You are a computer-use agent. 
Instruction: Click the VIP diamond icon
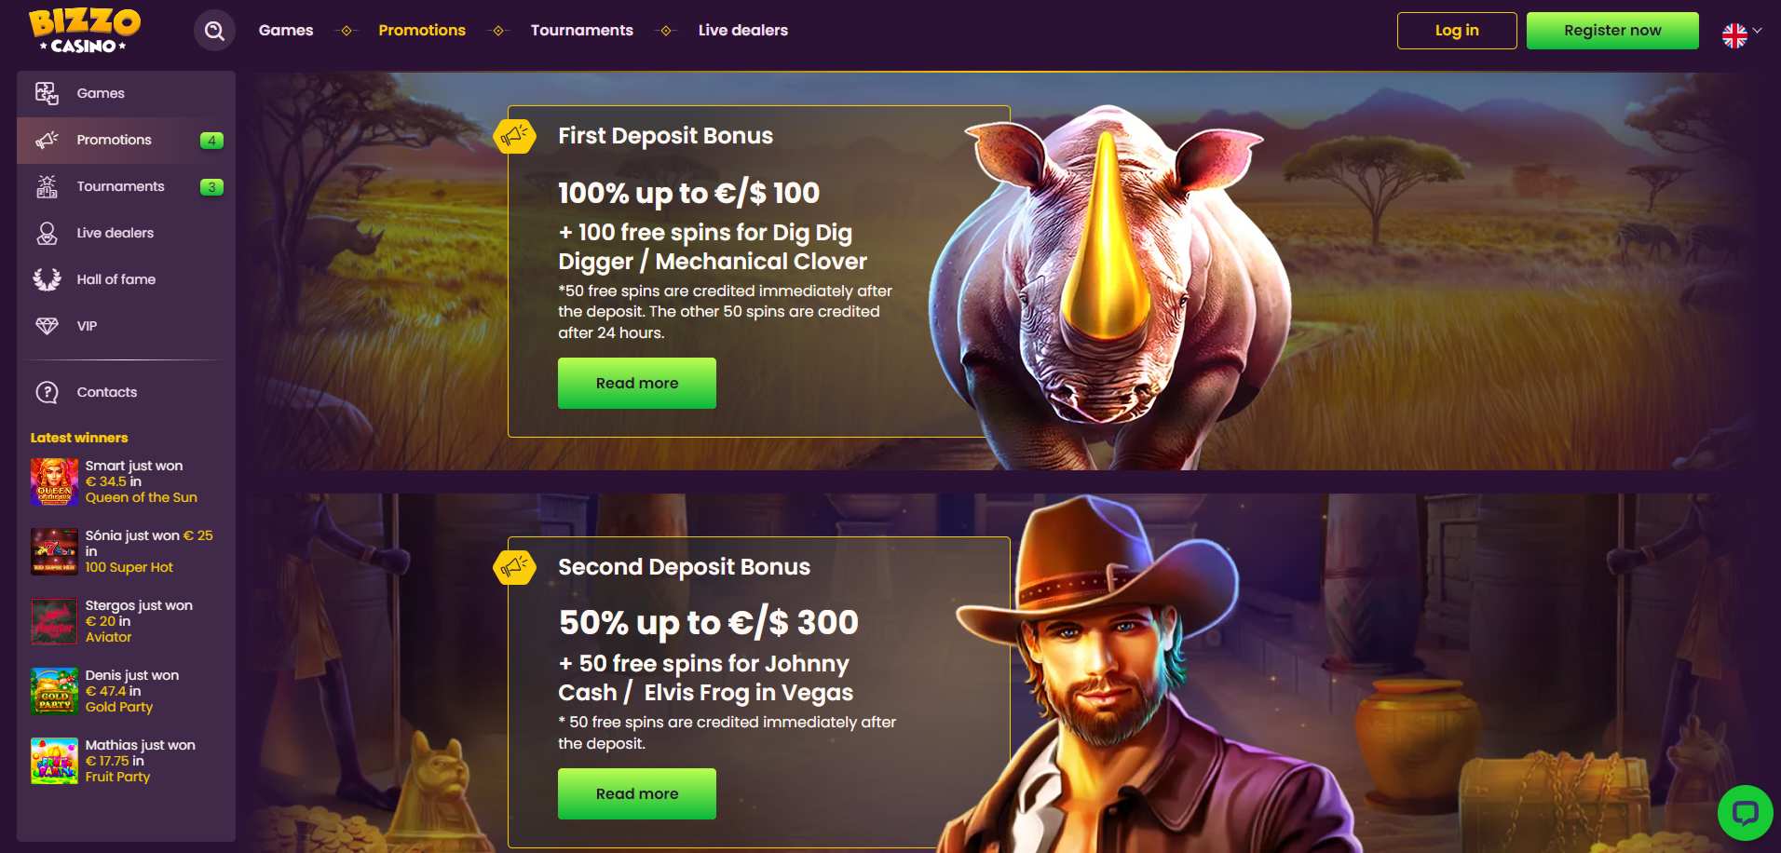click(48, 326)
